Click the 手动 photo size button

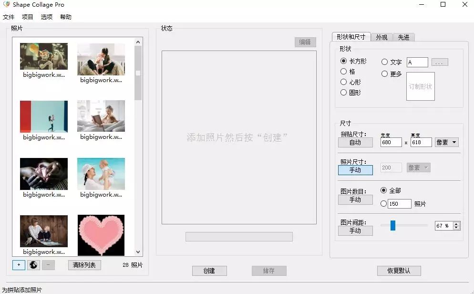point(355,170)
